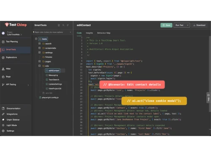This screenshot has width=211, height=158.
Task: Click the TeamSearch test file icon
Action: pos(47,80)
